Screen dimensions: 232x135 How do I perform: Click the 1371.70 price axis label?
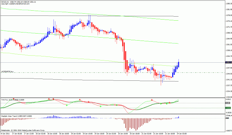tap(229, 27)
